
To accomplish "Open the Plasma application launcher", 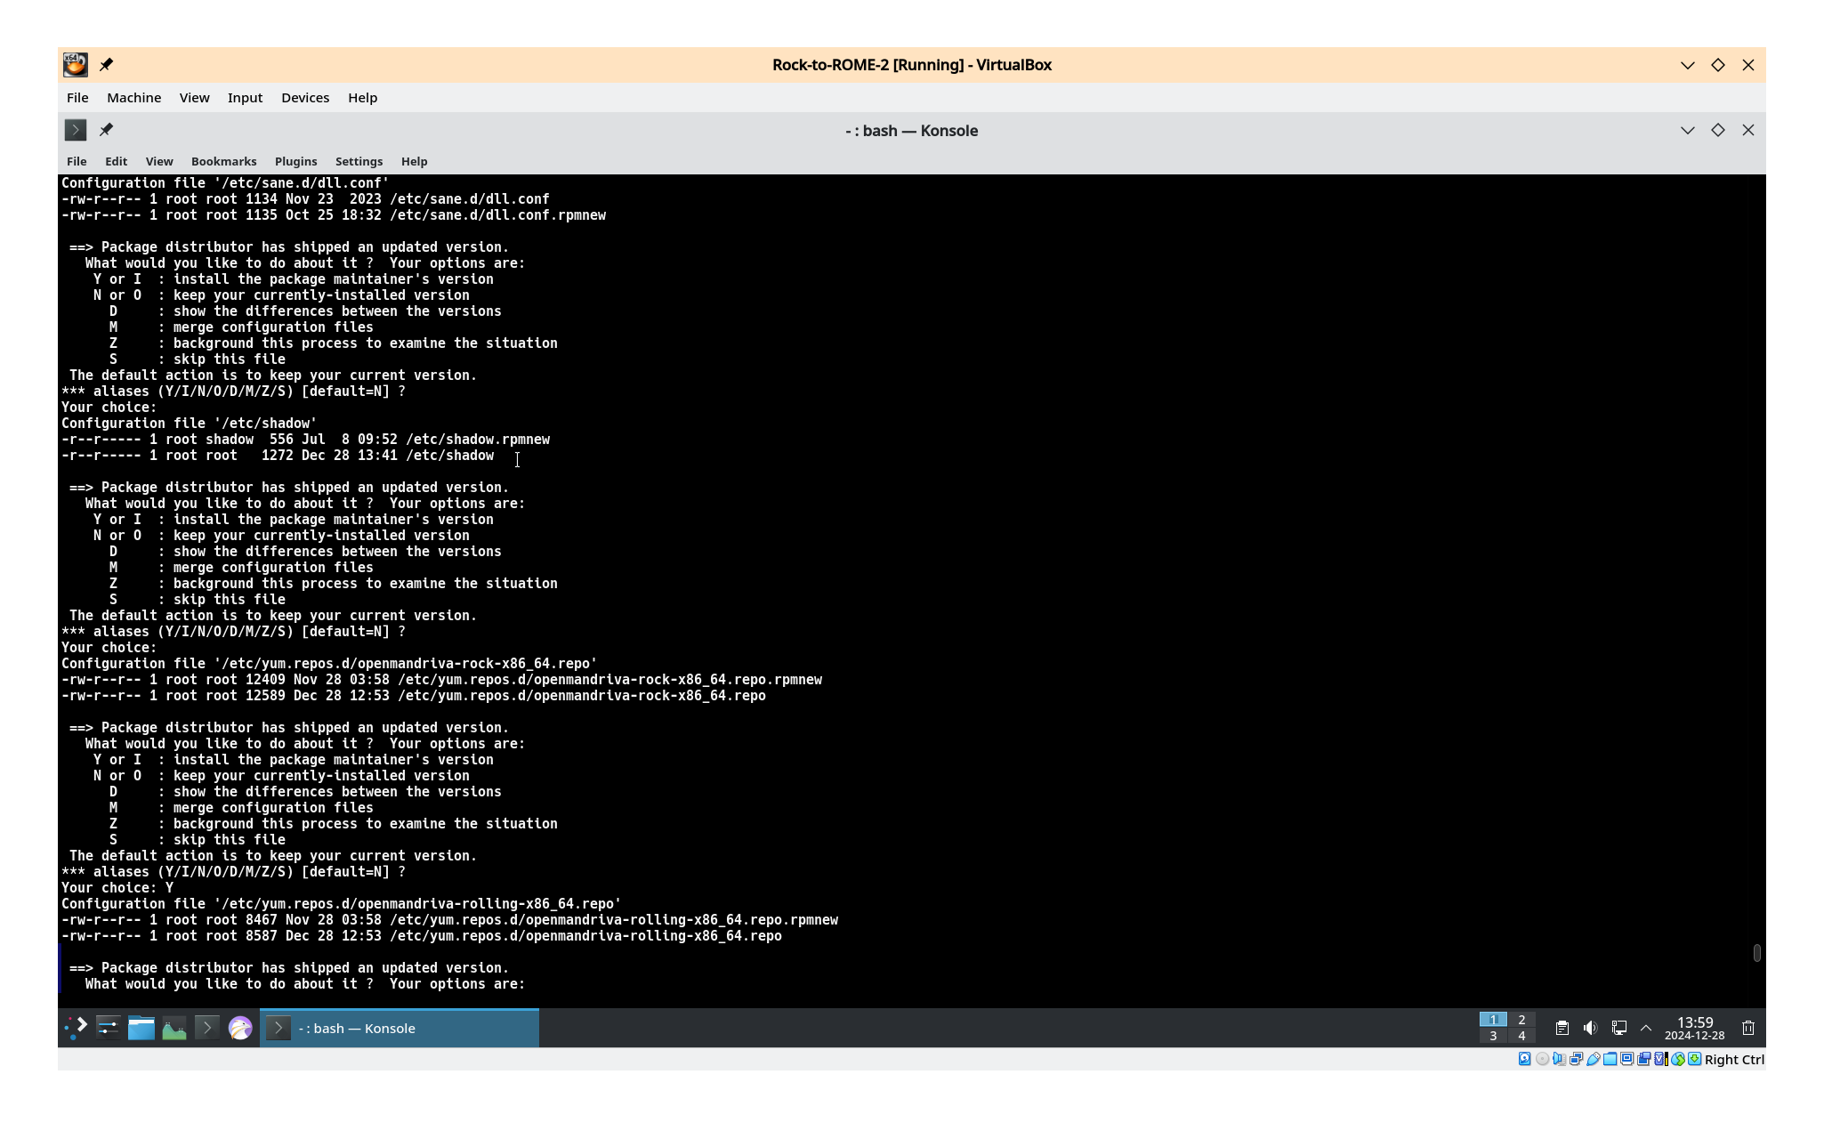I will (x=76, y=1028).
